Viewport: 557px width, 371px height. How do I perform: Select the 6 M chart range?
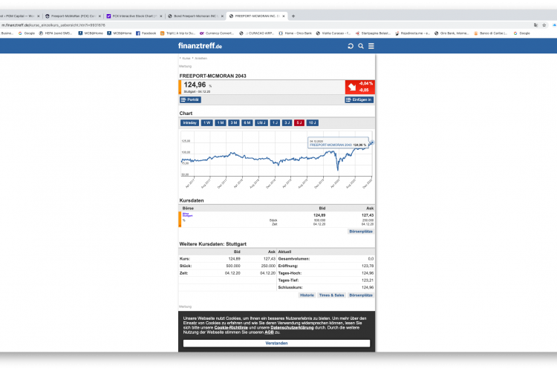click(x=247, y=123)
